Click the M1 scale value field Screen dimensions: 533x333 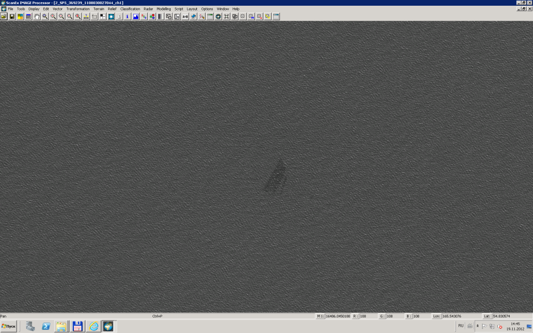point(338,316)
